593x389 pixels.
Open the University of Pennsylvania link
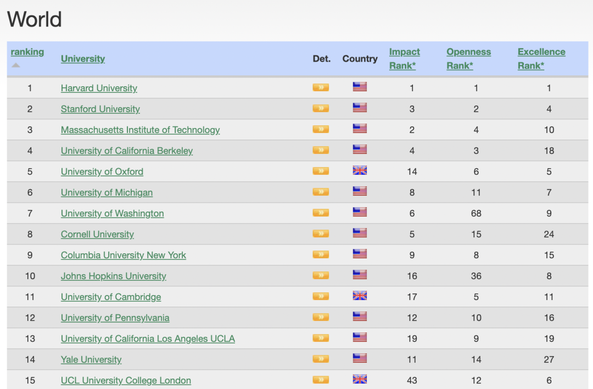pyautogui.click(x=115, y=318)
